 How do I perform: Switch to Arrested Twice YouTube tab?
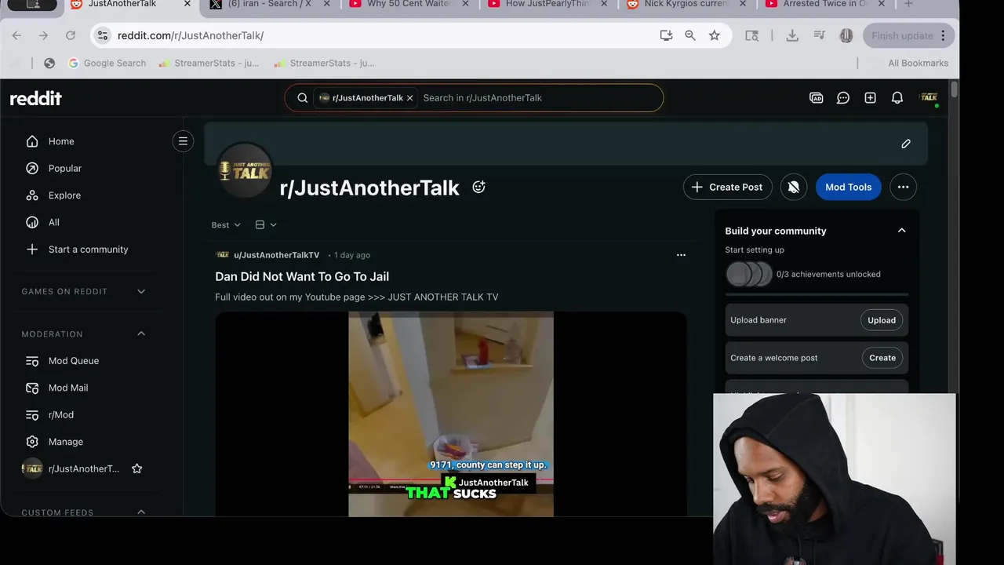click(x=824, y=4)
